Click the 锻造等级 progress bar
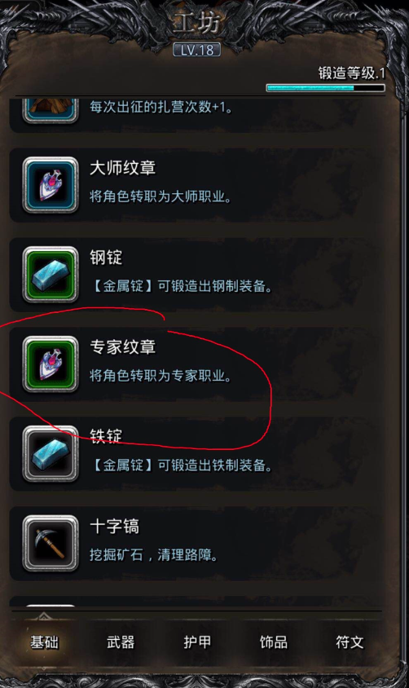 click(x=326, y=88)
